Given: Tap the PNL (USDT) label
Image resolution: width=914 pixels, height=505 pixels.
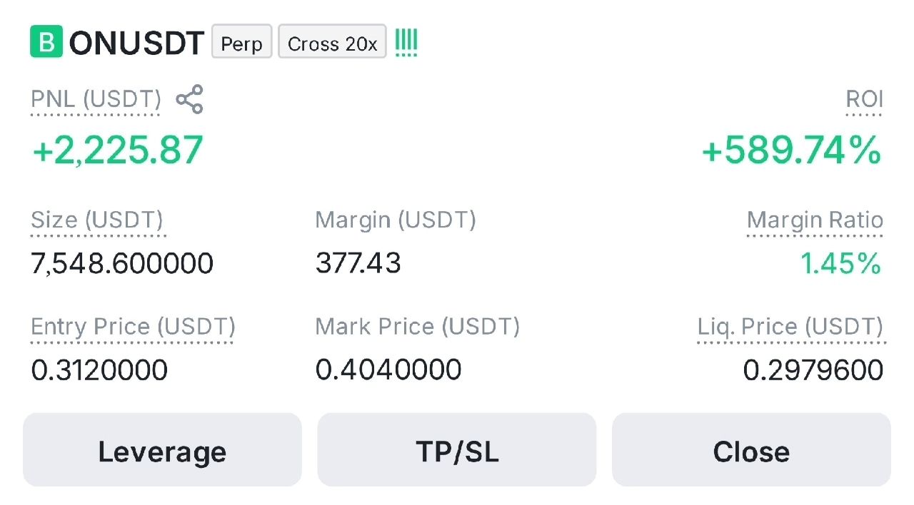Looking at the screenshot, I should click(96, 99).
